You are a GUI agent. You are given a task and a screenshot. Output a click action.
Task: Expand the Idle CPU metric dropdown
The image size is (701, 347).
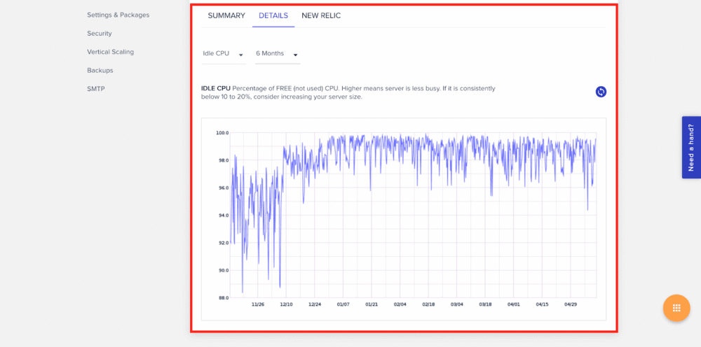coord(223,54)
